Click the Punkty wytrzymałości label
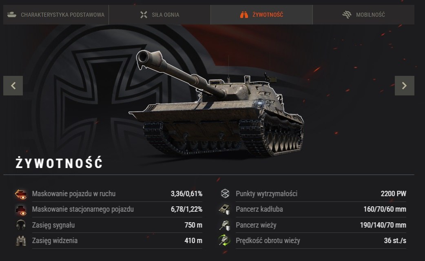The width and height of the screenshot is (425, 261). click(266, 194)
